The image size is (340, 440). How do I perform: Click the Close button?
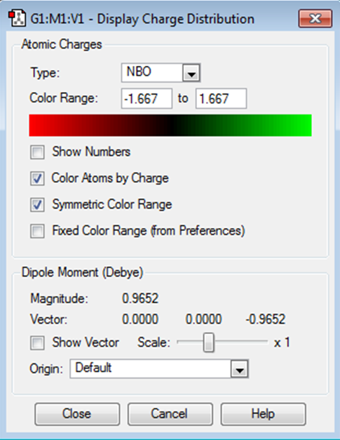77,414
